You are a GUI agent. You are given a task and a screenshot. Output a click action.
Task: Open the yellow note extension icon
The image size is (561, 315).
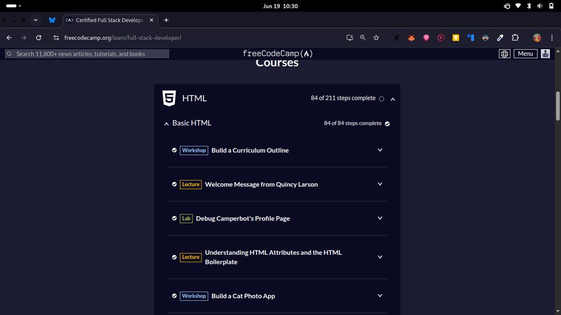click(456, 38)
